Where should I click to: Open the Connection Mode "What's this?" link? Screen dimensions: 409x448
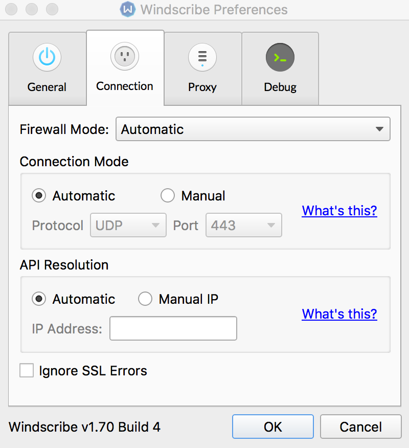click(x=339, y=211)
